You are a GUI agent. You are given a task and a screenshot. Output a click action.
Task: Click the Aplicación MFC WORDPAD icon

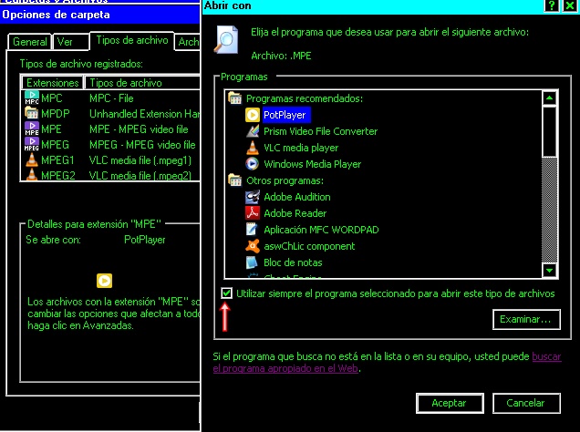click(x=253, y=230)
